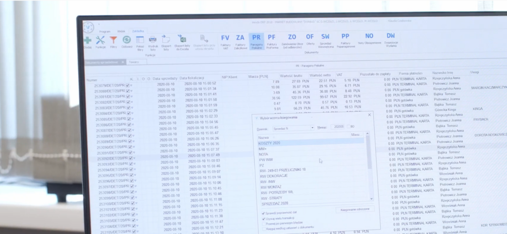Uncheck Używaj wielu transakcji

click(x=263, y=219)
